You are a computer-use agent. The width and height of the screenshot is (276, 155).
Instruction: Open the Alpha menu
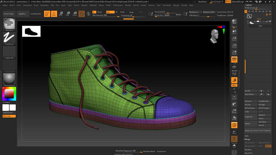tap(5, 5)
